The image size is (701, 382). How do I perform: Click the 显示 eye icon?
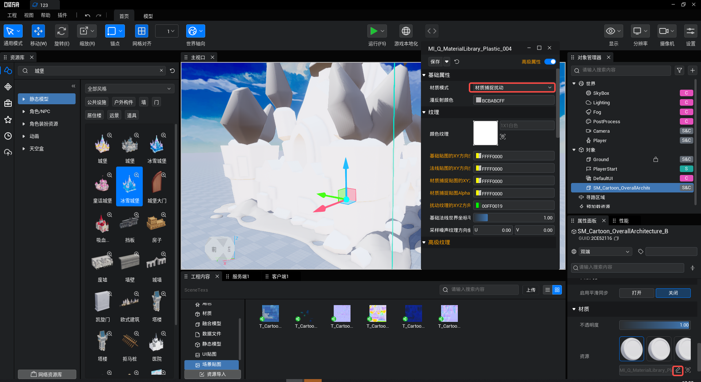610,31
